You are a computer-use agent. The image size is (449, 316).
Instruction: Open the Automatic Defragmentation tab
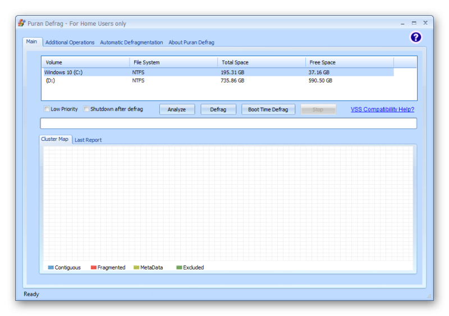(x=131, y=43)
